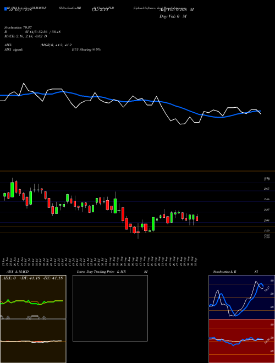
Task: Click the 'BUY Slowing @ 0%' signal text
Action: [86, 50]
